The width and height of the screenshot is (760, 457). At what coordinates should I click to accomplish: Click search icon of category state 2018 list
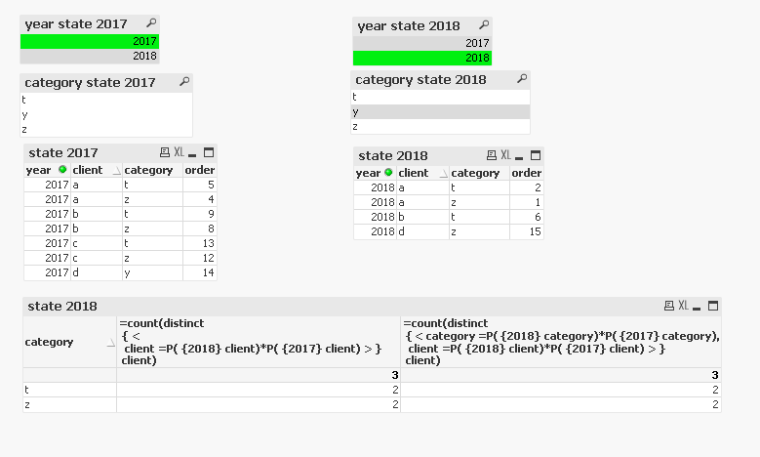(522, 79)
